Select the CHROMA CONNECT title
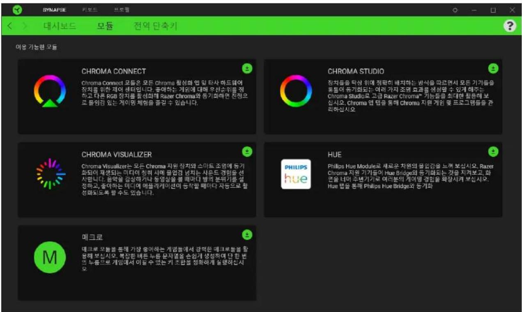 click(114, 72)
